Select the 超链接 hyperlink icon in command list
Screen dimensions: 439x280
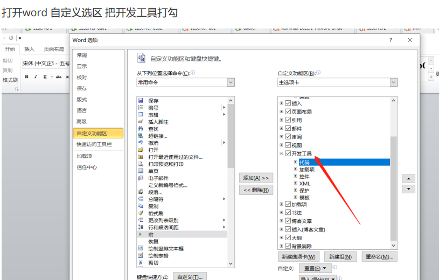(141, 136)
